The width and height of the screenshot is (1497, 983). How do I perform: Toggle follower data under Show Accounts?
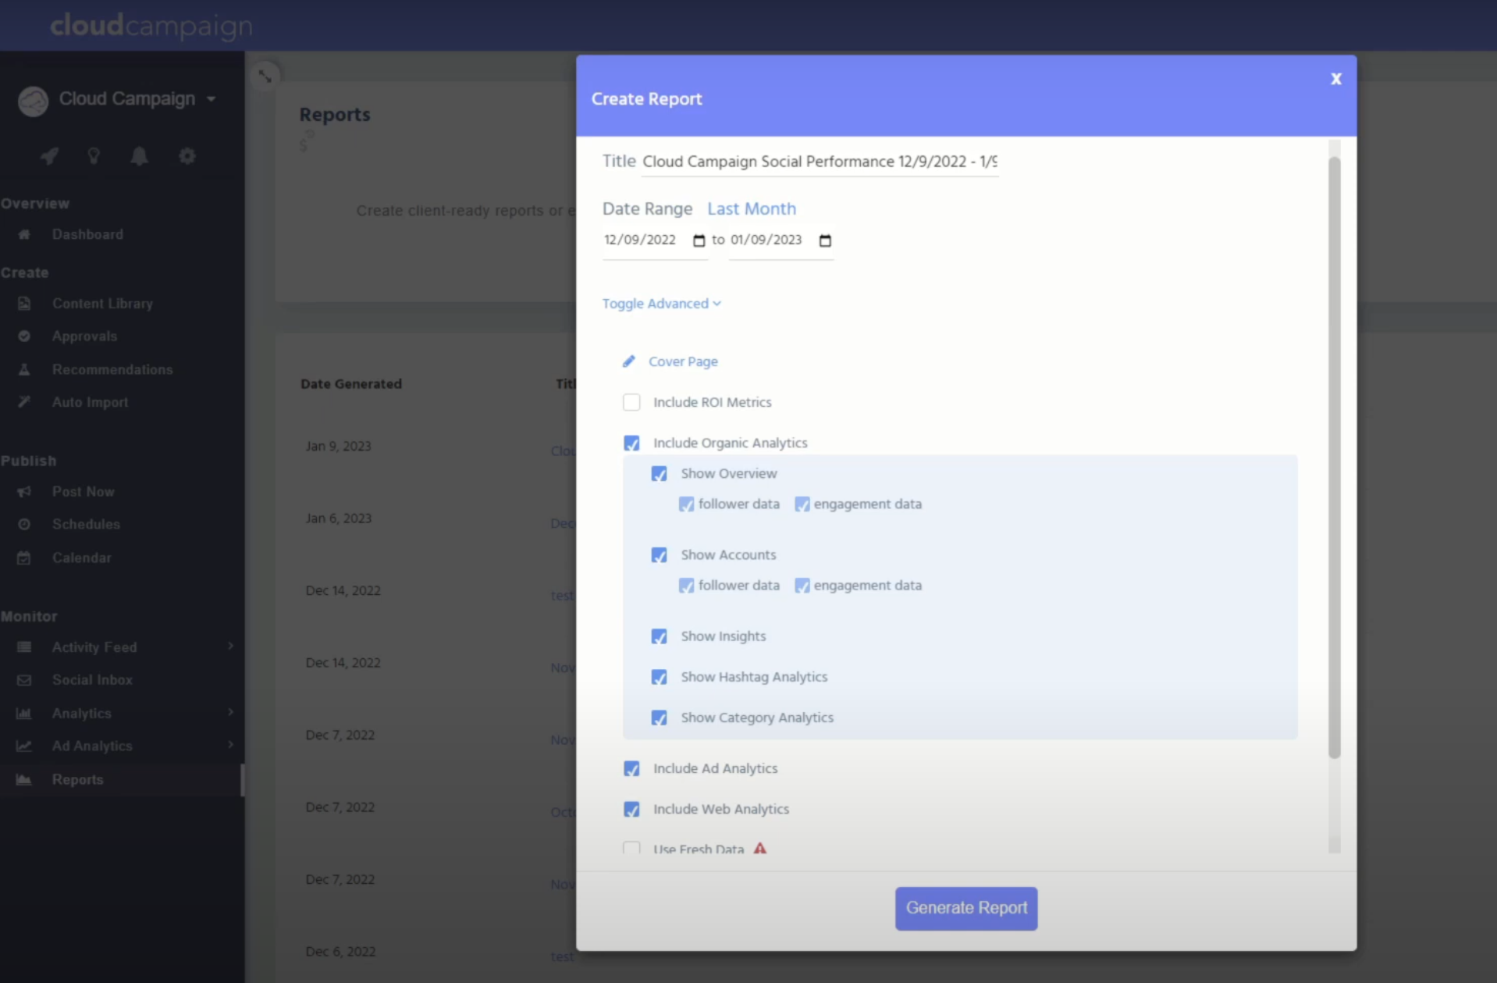click(x=686, y=586)
